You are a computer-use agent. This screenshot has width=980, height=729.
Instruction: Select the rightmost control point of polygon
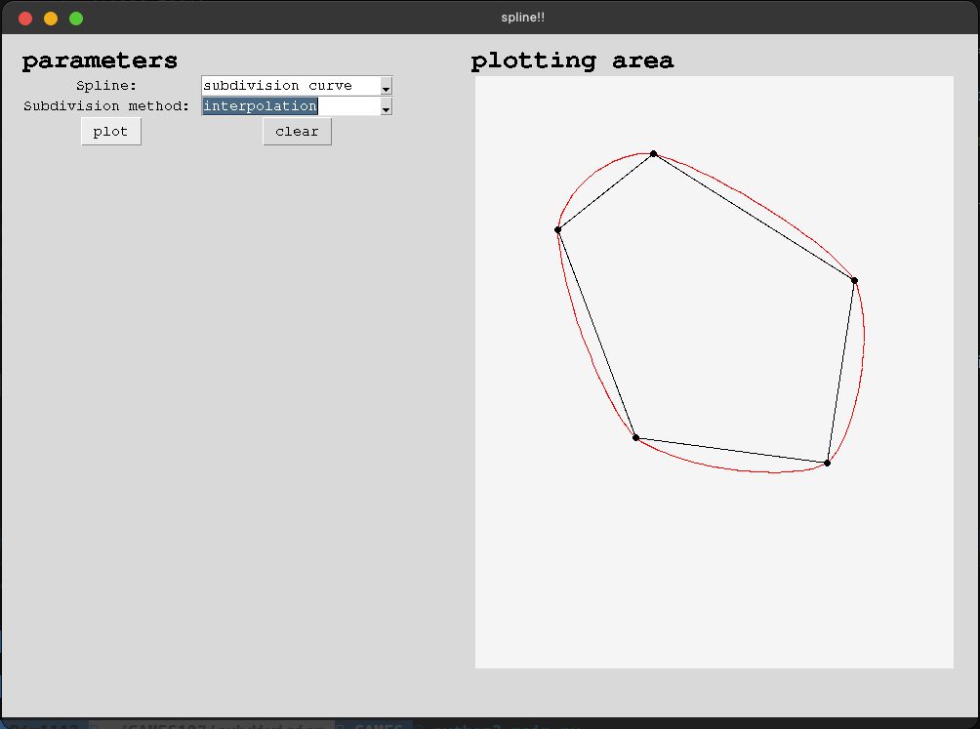[854, 281]
